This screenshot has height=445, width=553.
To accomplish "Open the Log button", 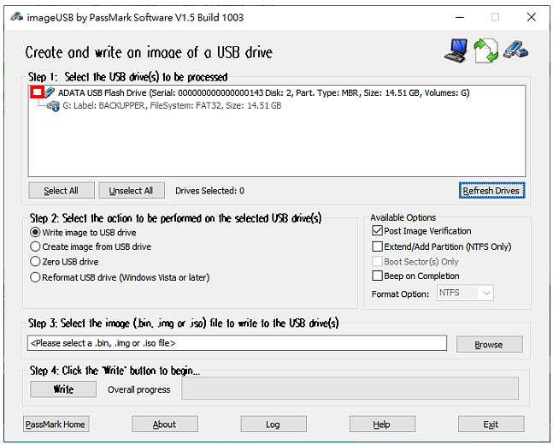I will point(274,424).
